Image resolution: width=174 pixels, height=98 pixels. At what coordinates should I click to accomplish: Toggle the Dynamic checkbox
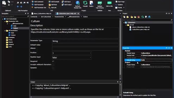(x=53, y=68)
